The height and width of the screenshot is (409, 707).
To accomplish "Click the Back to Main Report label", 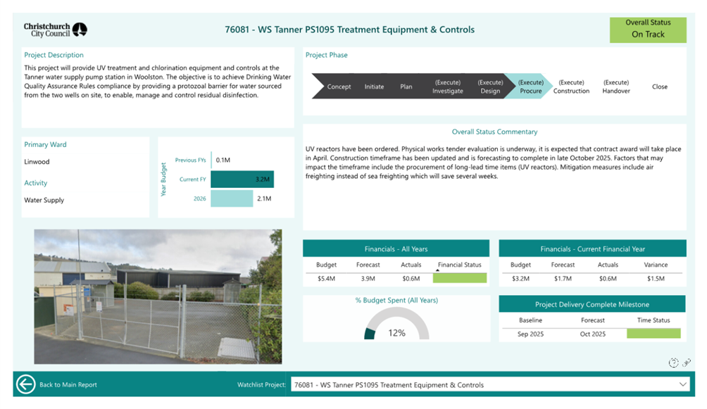I will click(68, 384).
